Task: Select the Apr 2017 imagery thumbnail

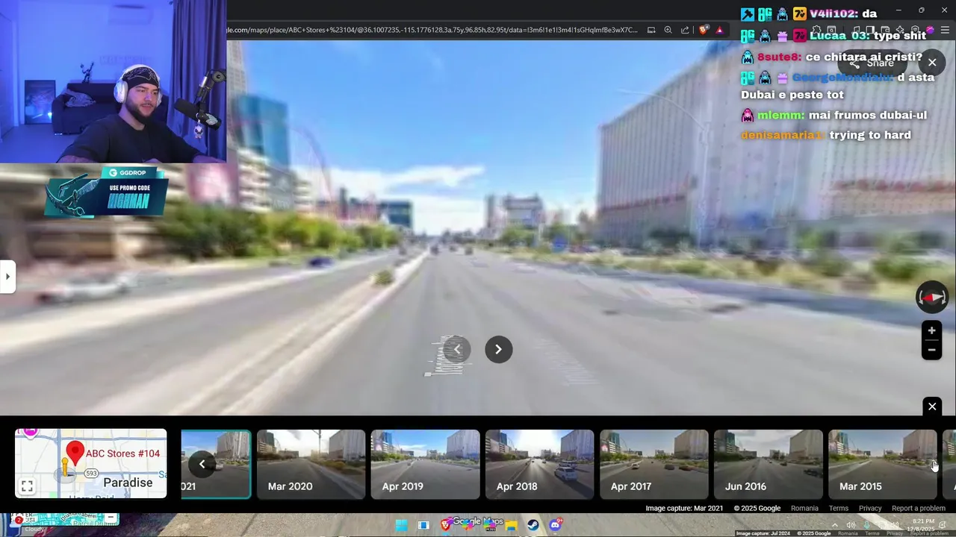Action: click(654, 464)
